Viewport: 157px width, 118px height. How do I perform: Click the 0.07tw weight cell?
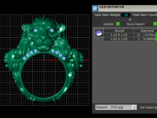(149, 35)
